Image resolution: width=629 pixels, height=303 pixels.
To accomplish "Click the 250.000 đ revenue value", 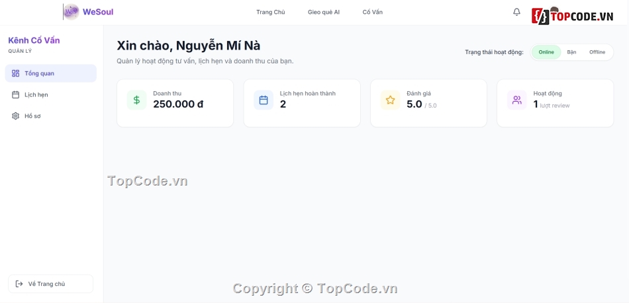I will tap(178, 104).
